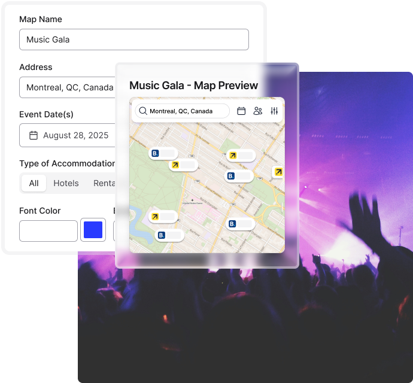Click the magnifier search icon in map preview

point(143,111)
